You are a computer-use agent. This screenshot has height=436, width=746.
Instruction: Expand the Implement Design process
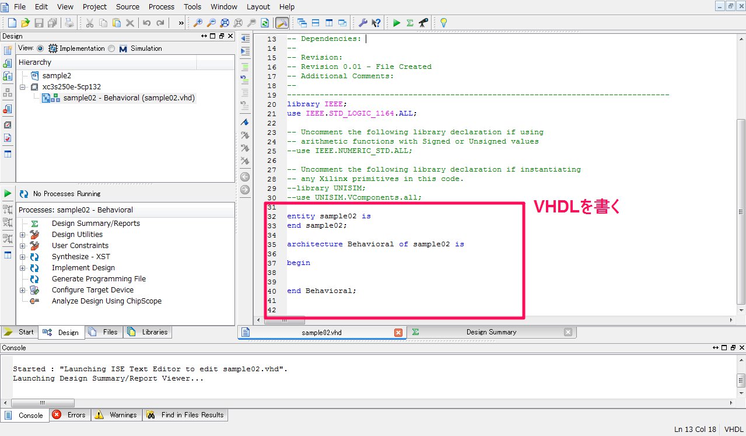tap(23, 268)
